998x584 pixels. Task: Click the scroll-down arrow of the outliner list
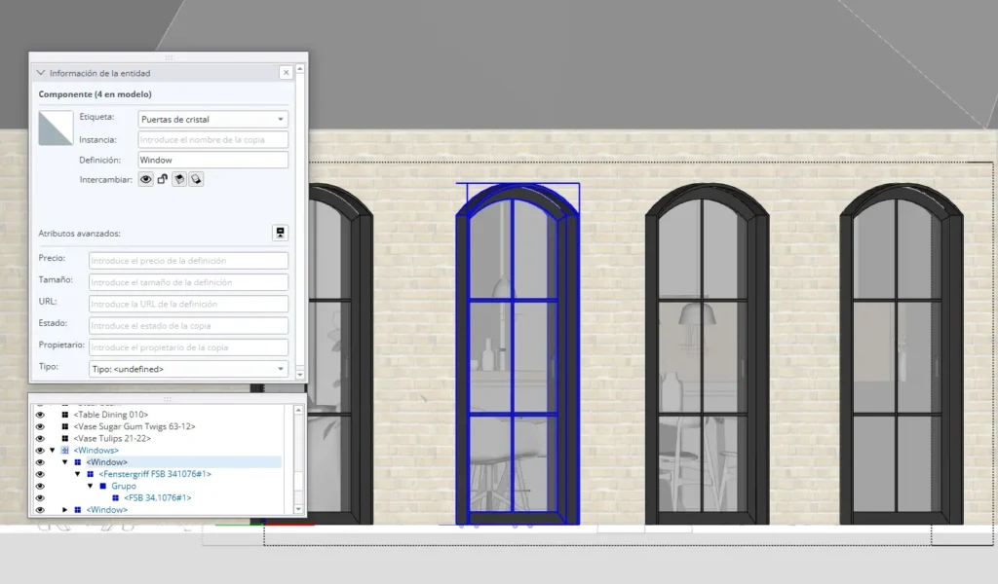298,509
